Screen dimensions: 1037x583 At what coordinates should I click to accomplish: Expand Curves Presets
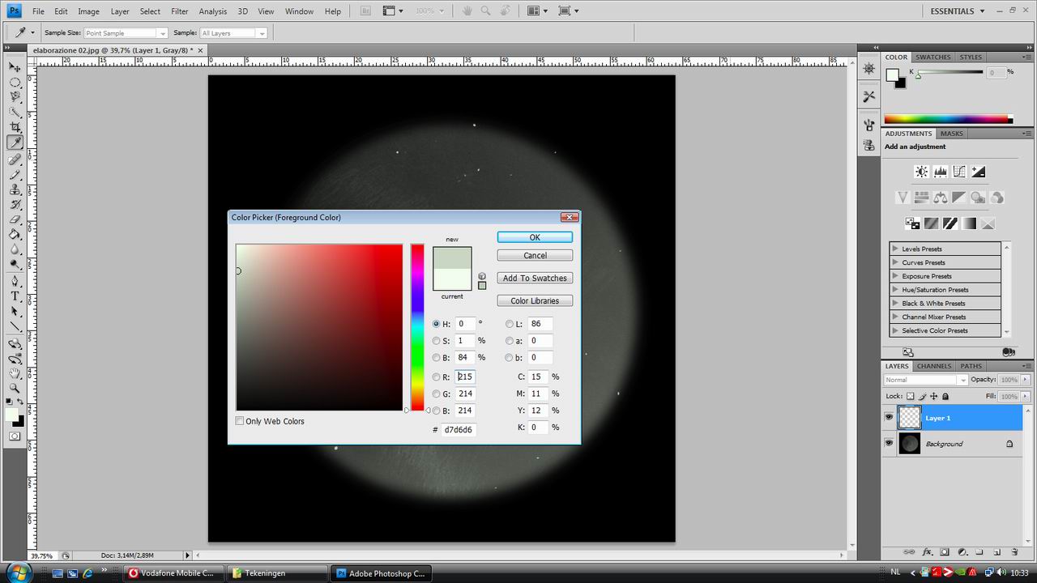[894, 262]
